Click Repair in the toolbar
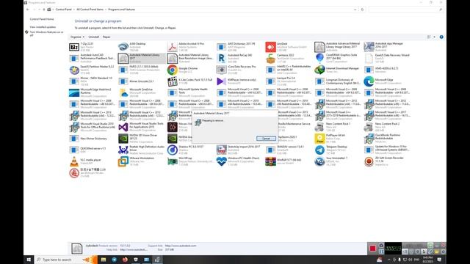The image size is (470, 264). click(x=106, y=37)
